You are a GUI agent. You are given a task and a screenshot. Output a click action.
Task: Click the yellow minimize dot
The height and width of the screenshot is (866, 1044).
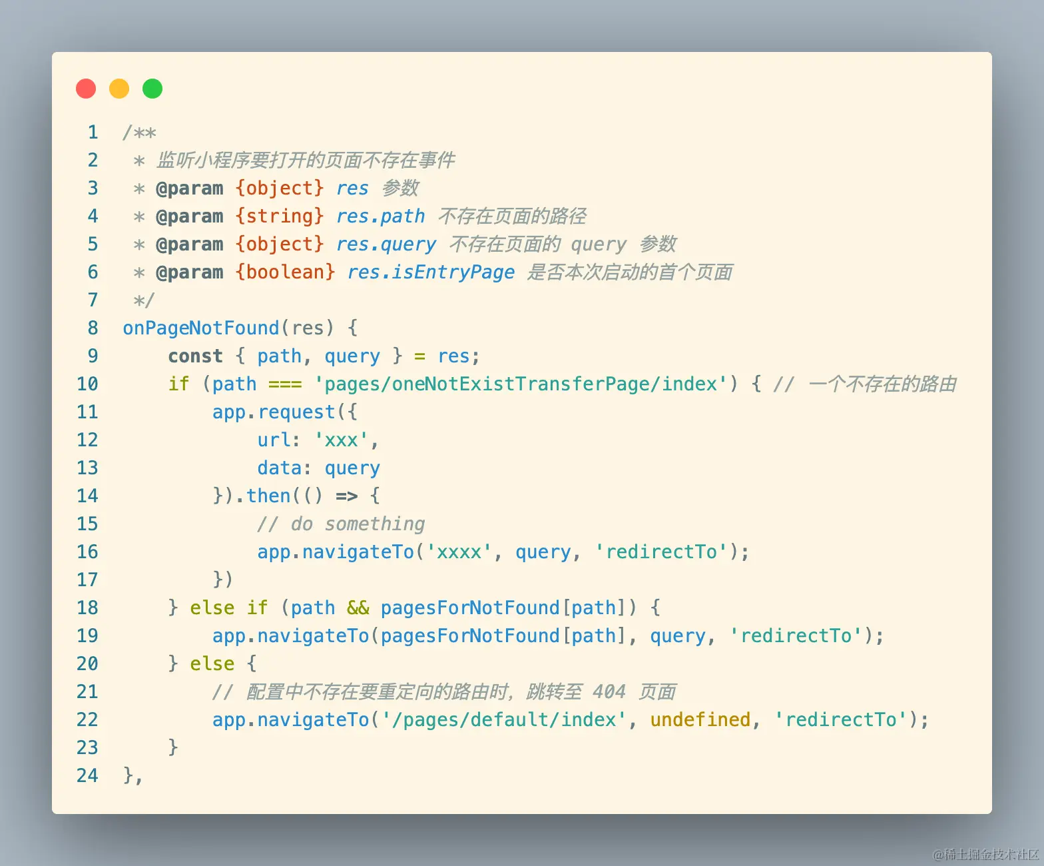click(119, 89)
